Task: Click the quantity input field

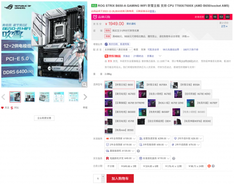Action: (x=97, y=178)
